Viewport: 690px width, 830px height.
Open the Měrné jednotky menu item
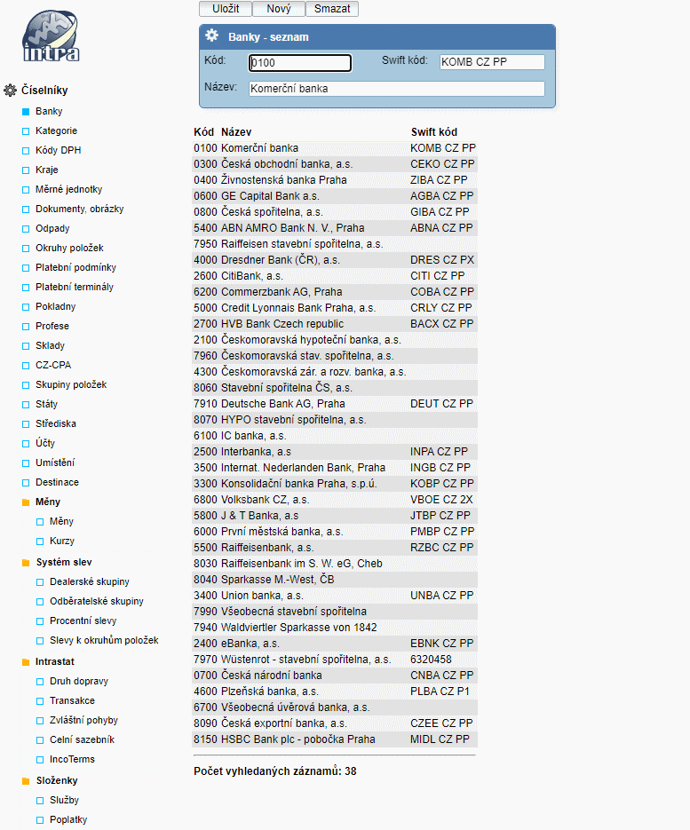pyautogui.click(x=69, y=189)
